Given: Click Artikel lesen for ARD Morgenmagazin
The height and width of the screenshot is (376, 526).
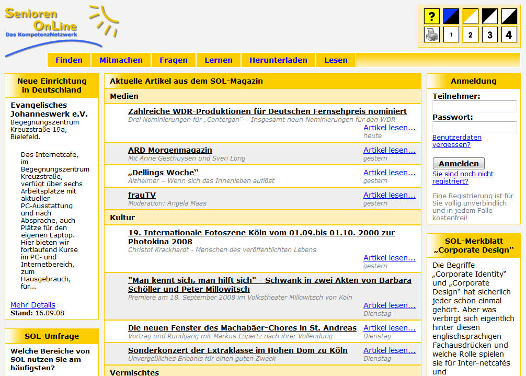Looking at the screenshot, I should [389, 150].
